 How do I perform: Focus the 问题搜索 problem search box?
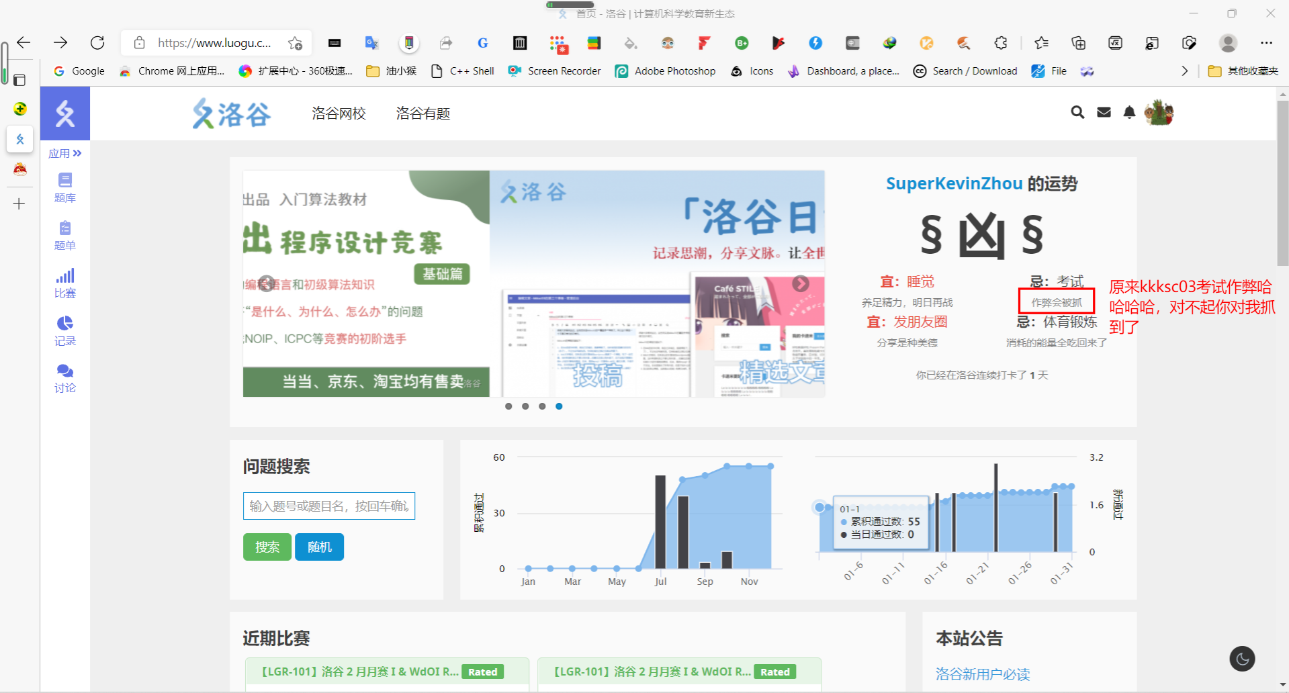pyautogui.click(x=329, y=506)
